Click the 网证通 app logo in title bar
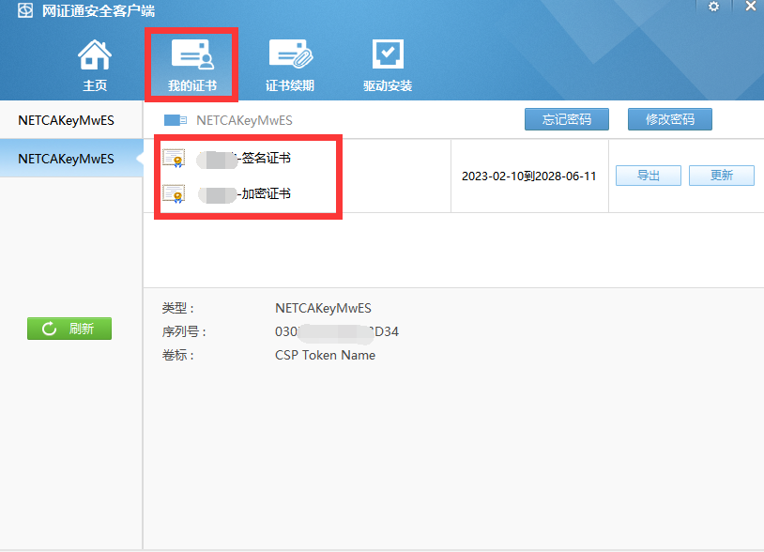 tap(24, 11)
